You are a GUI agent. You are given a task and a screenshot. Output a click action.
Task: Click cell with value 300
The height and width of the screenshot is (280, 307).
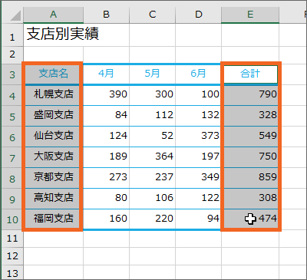pos(153,95)
